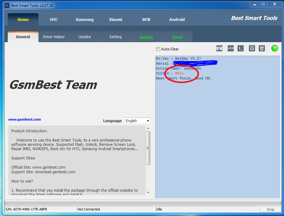
Task: Click the 'Product introduction:' text
Action: (29, 131)
